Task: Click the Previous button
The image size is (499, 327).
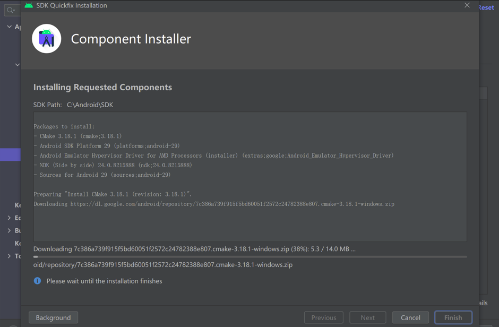Action: 323,317
